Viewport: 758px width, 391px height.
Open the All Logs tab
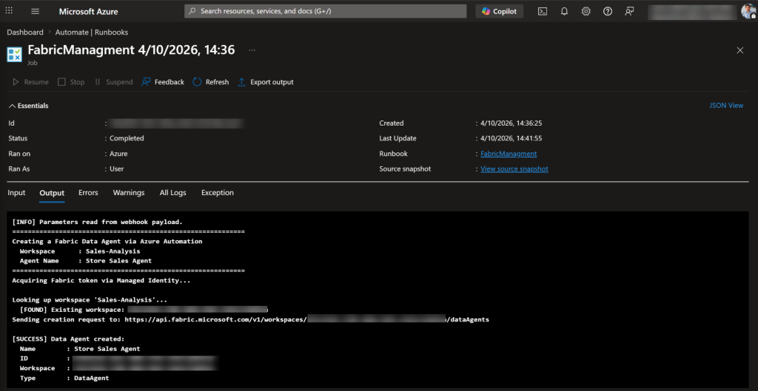pos(172,193)
